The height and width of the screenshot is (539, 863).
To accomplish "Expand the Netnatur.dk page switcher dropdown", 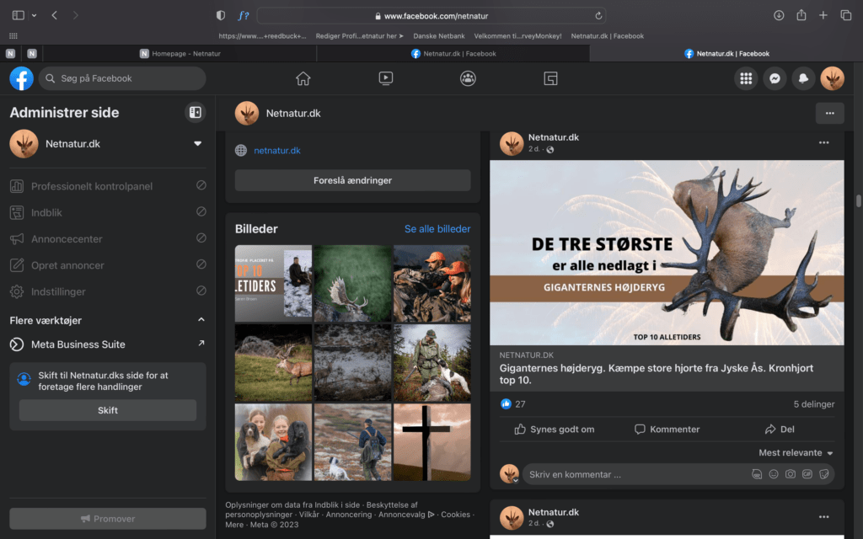I will click(x=198, y=144).
